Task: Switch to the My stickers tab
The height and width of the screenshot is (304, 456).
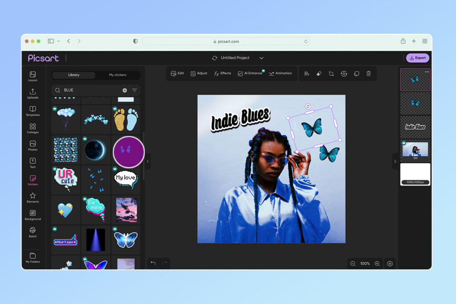Action: pyautogui.click(x=118, y=75)
